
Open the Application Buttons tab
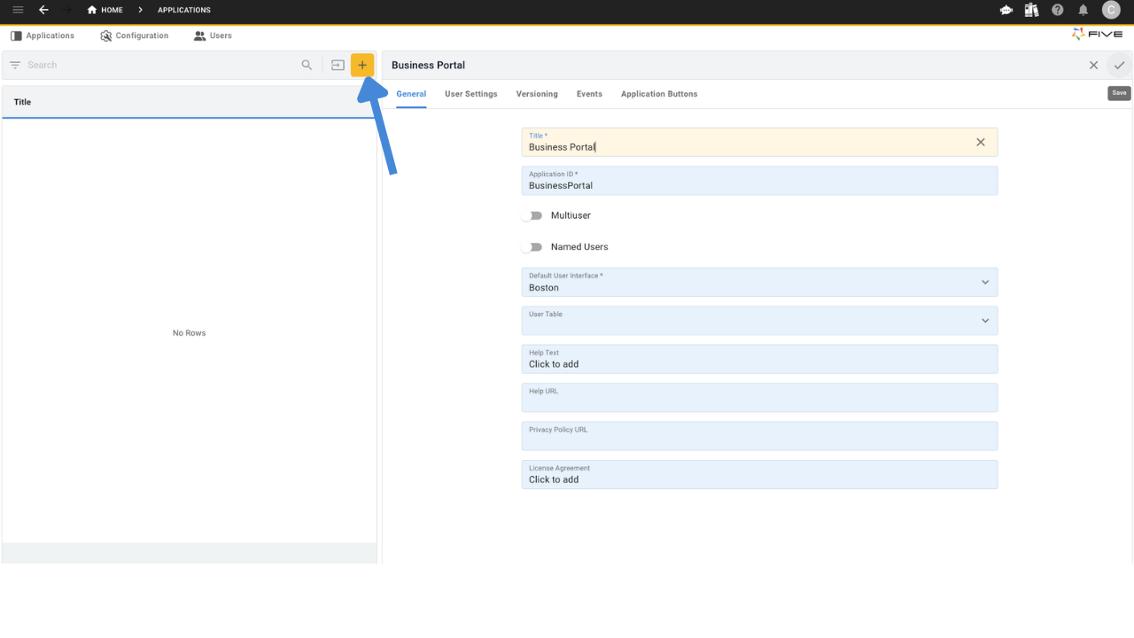658,93
